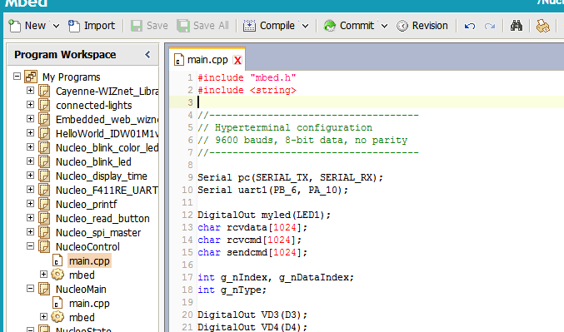
Task: Click the Commit button
Action: click(x=348, y=26)
